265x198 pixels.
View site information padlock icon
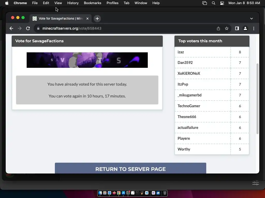(38, 28)
